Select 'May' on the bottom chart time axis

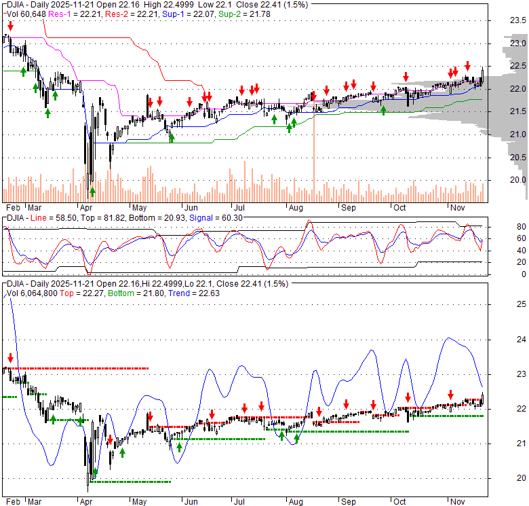[x=139, y=502]
